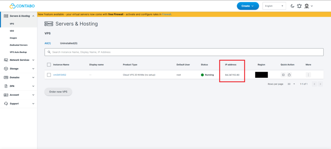
Task: Click the Domains sidebar icon
Action: [6, 77]
